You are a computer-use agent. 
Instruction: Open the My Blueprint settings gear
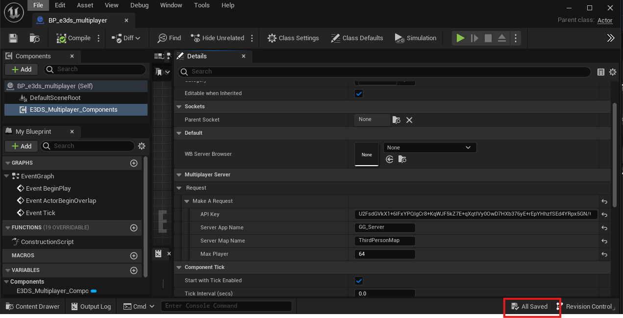(142, 146)
